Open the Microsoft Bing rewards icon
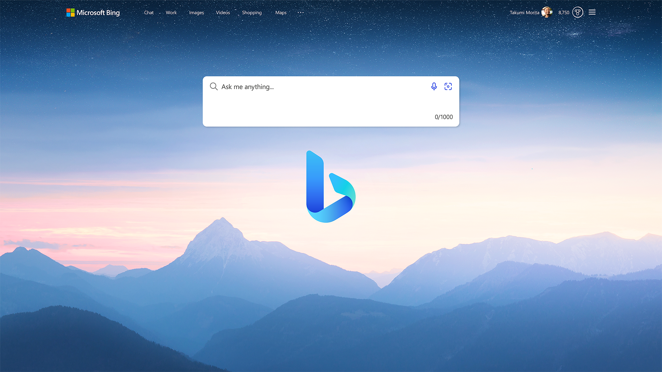 pos(578,12)
